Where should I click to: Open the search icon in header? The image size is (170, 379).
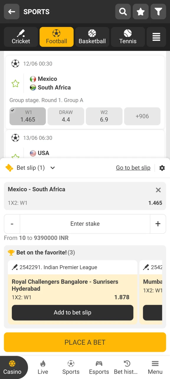point(123,12)
